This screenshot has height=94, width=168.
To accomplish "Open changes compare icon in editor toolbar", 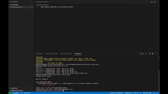I will 152,2.
